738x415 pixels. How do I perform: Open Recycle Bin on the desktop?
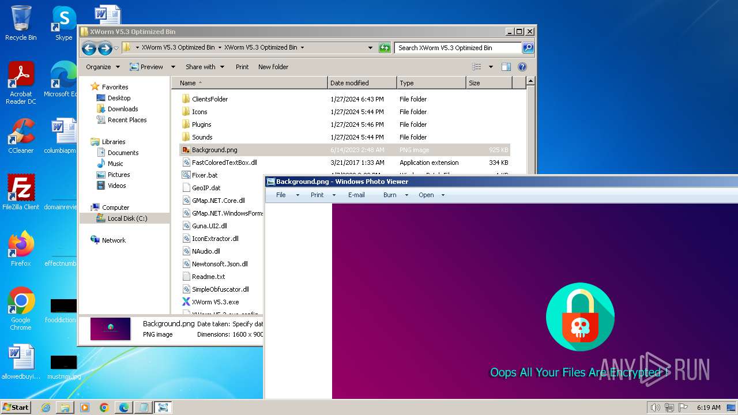point(21,23)
